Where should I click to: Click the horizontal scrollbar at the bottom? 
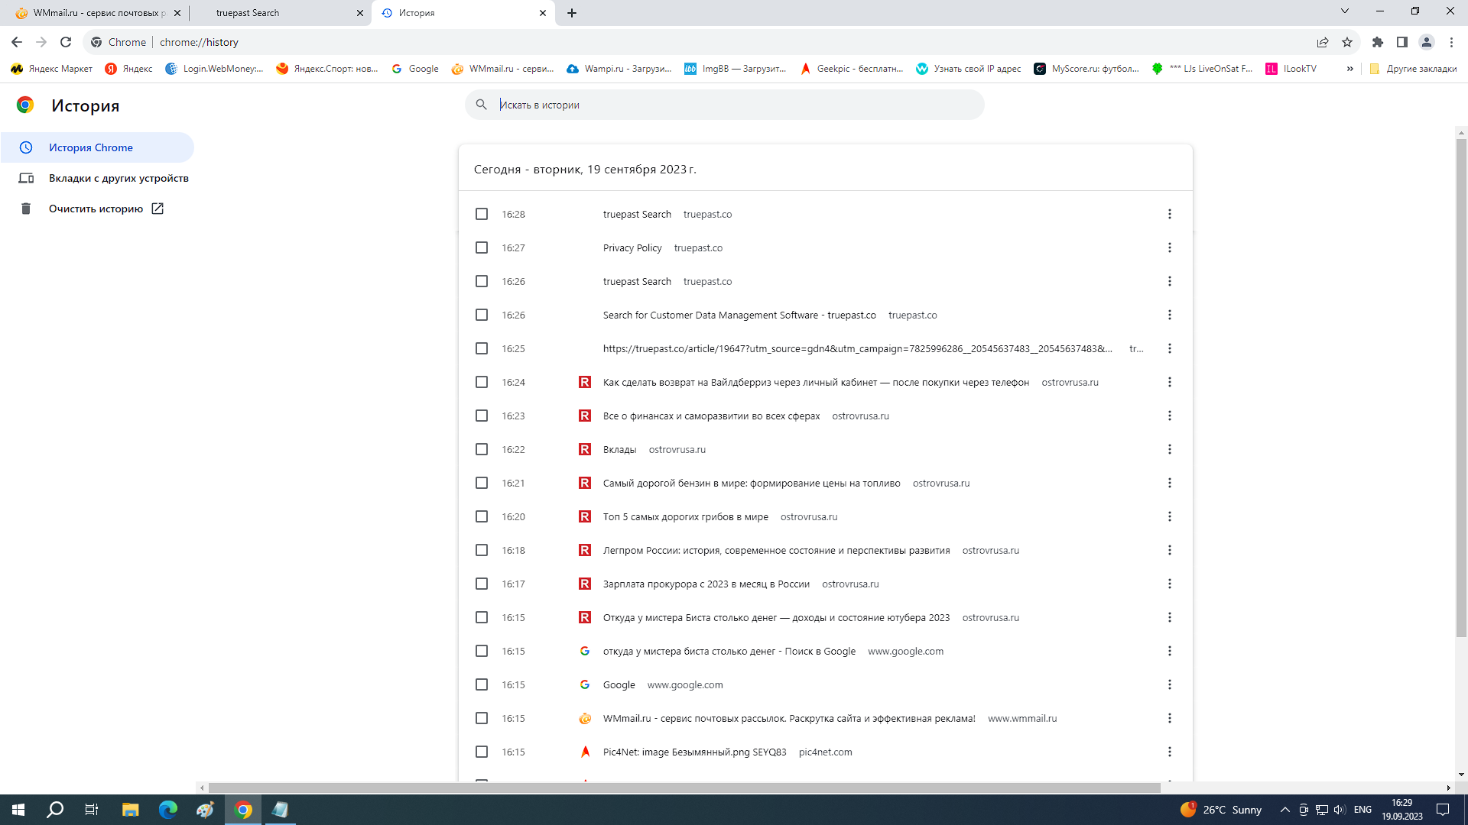pos(684,788)
